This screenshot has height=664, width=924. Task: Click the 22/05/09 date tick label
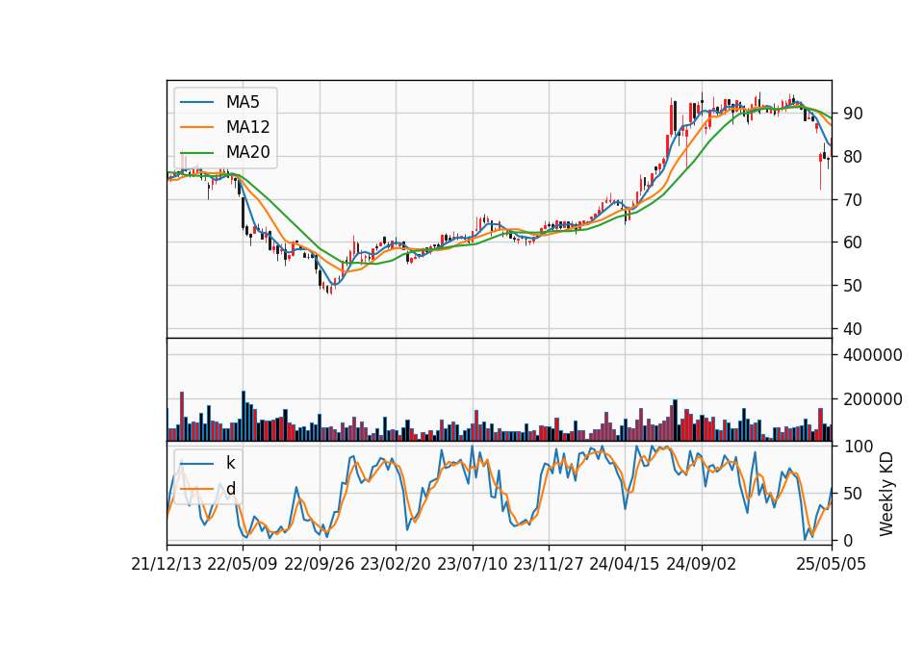(x=243, y=564)
